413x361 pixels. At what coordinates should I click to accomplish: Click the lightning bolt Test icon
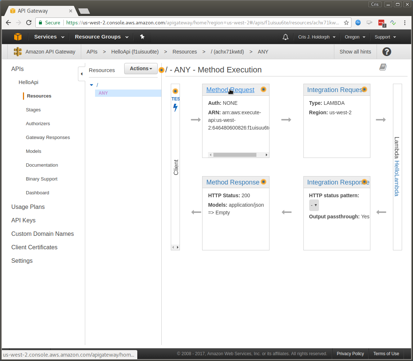[x=176, y=108]
